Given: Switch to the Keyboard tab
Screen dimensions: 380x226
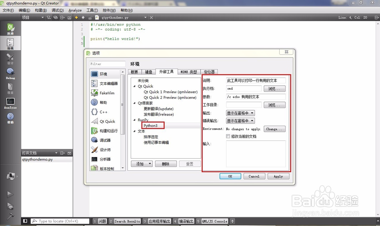Looking at the screenshot, I should [x=149, y=72].
